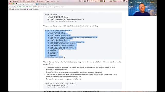The image size is (165, 92).
Task: Click the KONG_LUA_SSL_TRUSTED_CERTIFICATE line
Action: pyautogui.click(x=72, y=37)
